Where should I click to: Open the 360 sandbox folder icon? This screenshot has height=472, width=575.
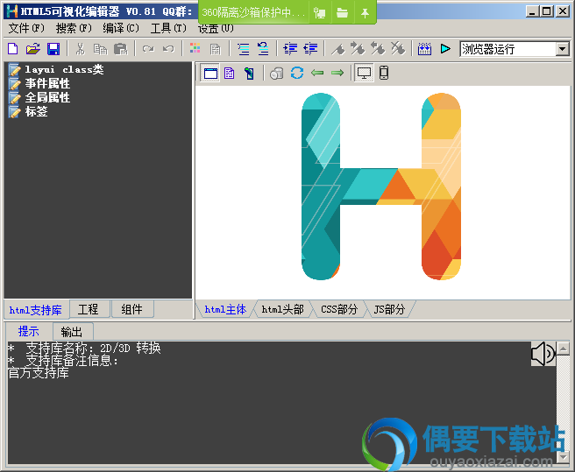tap(342, 13)
